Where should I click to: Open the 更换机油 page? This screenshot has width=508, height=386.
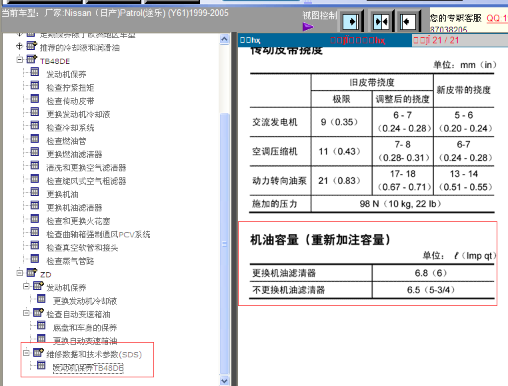point(63,194)
